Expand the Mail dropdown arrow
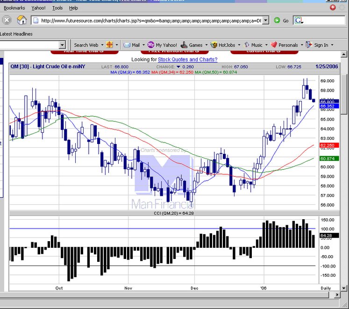Screen dimensions: 349x309 [143, 45]
